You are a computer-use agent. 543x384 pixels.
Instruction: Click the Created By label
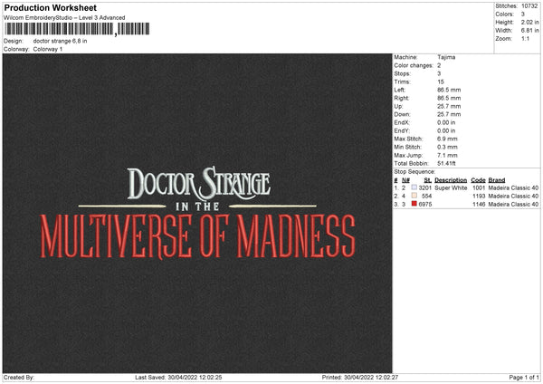(x=19, y=378)
